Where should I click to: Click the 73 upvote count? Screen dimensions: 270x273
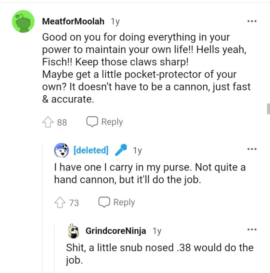point(74,202)
